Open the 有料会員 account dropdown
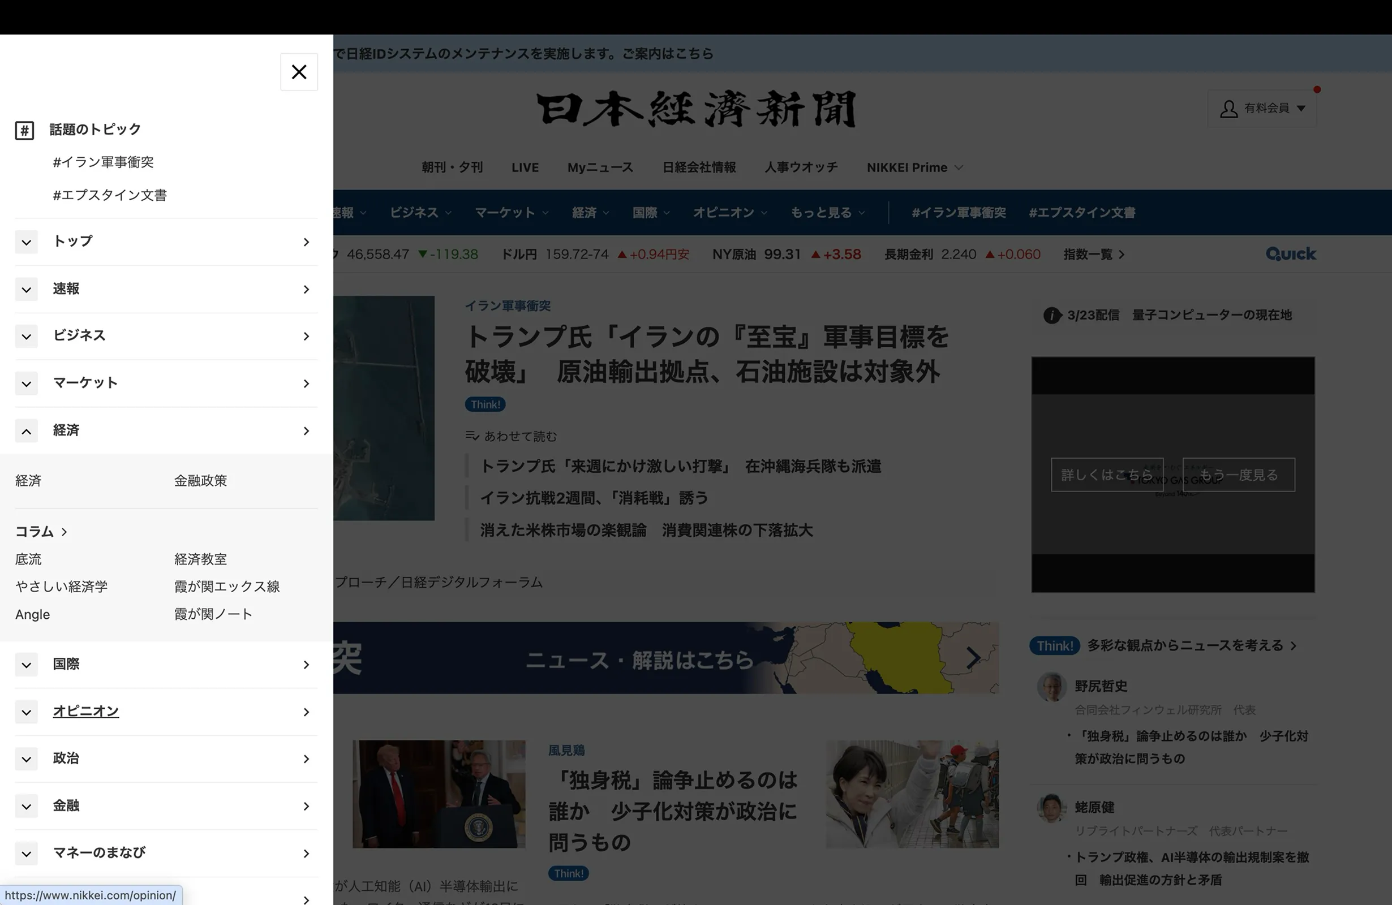Screen dimensions: 1392x905 coord(1262,109)
